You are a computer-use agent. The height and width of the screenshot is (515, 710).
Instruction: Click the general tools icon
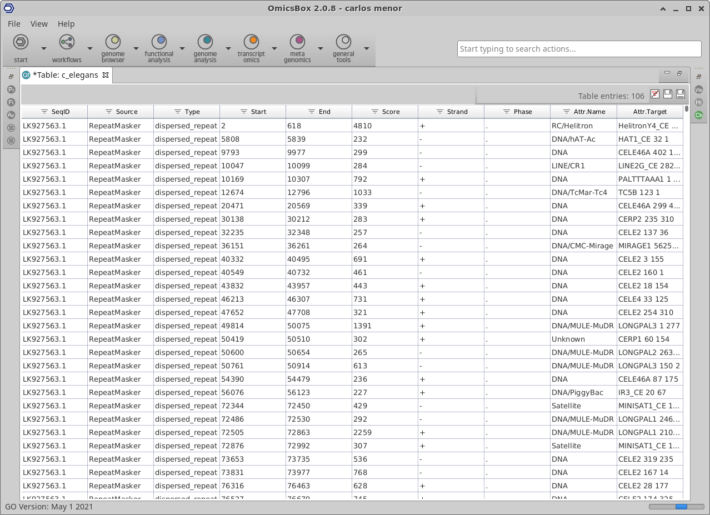[344, 43]
